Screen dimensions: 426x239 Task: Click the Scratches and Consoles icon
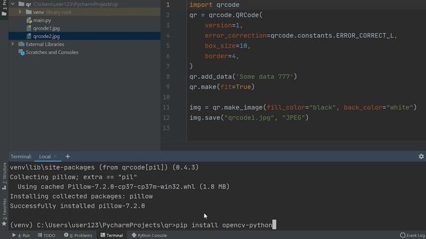21,52
